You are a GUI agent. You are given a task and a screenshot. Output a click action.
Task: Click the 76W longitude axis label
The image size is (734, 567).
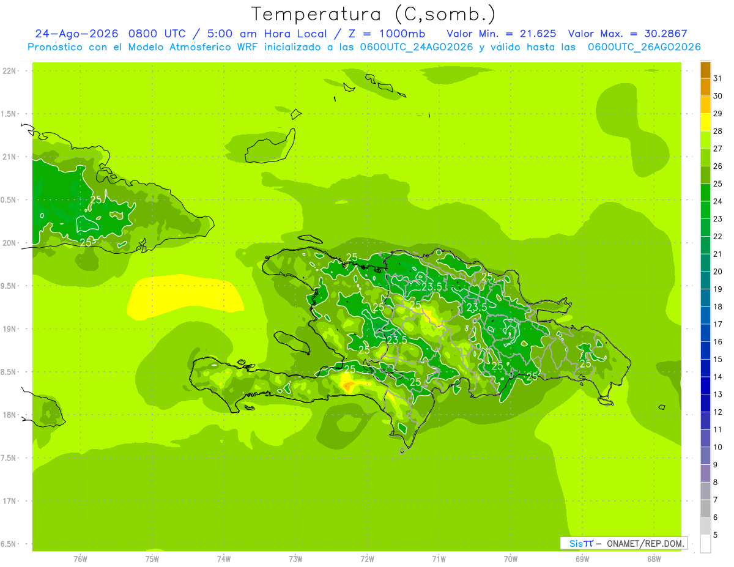tap(80, 559)
